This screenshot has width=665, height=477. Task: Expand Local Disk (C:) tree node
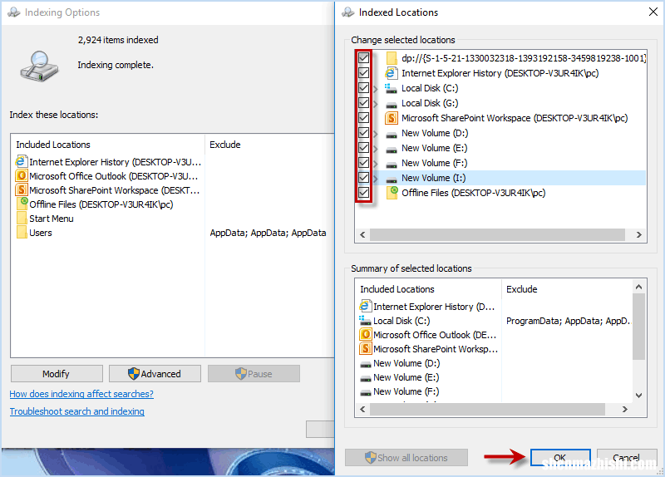376,89
